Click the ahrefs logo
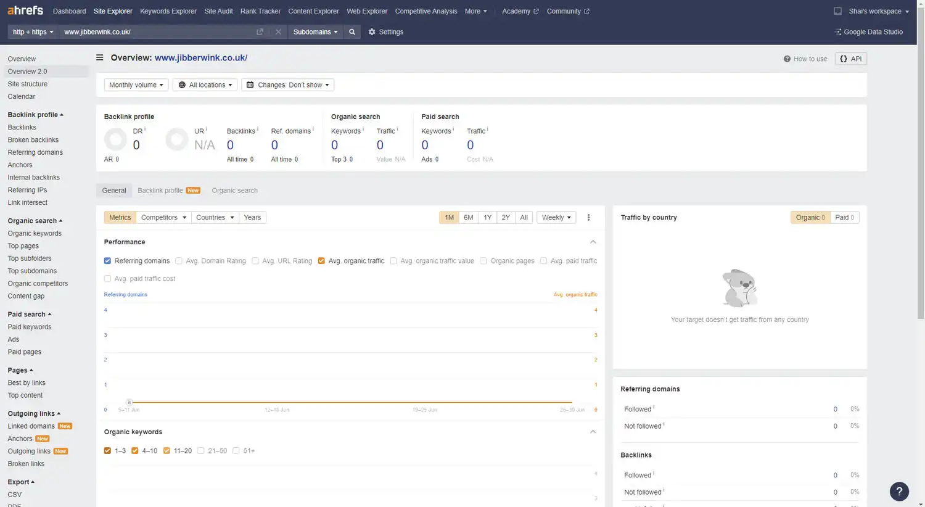925x507 pixels. click(25, 10)
